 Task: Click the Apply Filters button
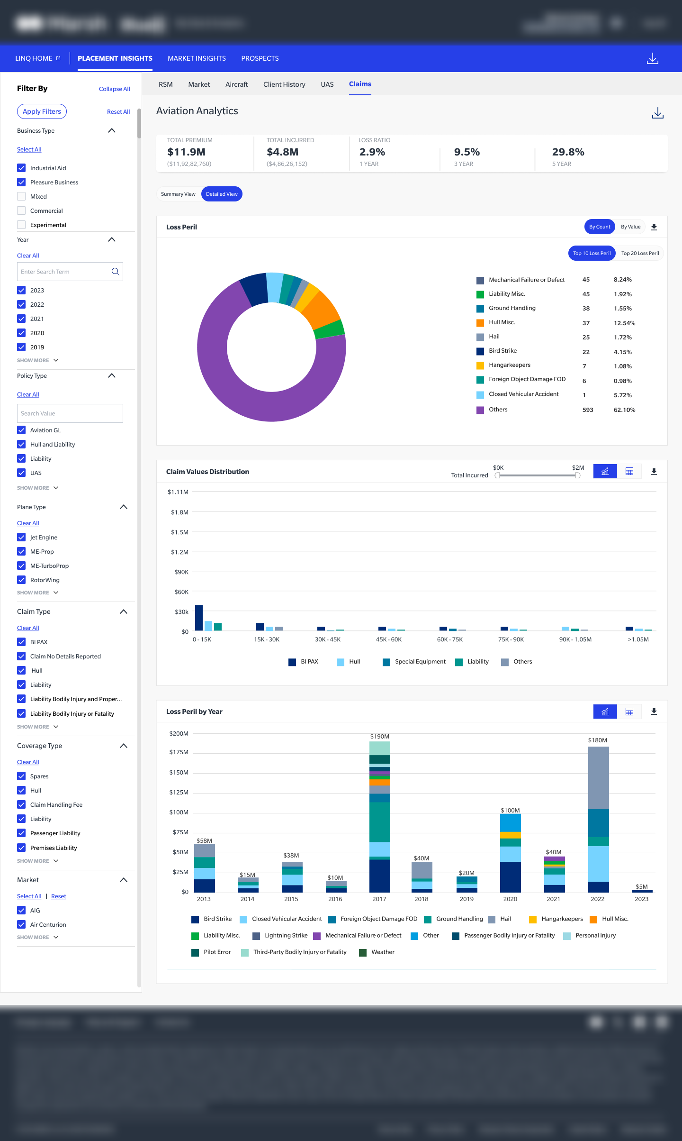pos(42,111)
